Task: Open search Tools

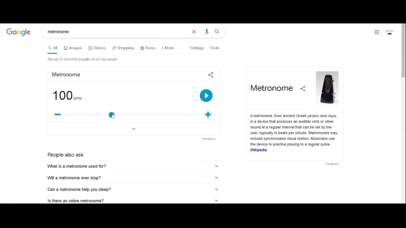Action: pyautogui.click(x=215, y=48)
